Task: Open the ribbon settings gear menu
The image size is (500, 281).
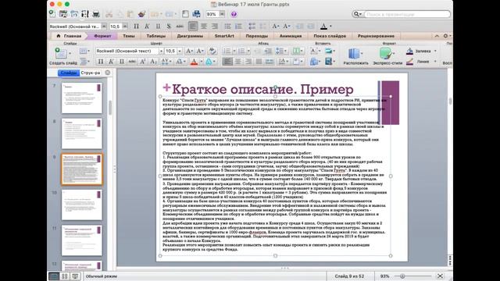Action: point(446,36)
